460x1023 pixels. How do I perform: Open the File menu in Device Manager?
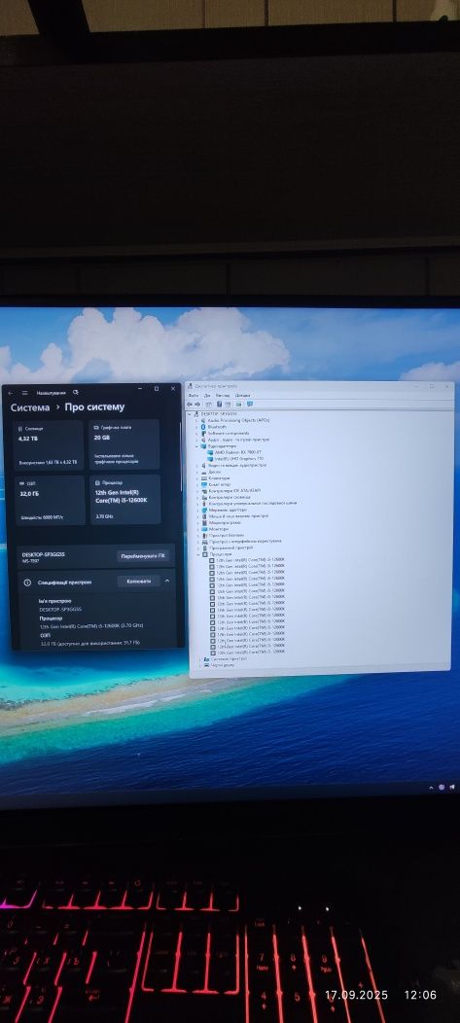click(194, 396)
